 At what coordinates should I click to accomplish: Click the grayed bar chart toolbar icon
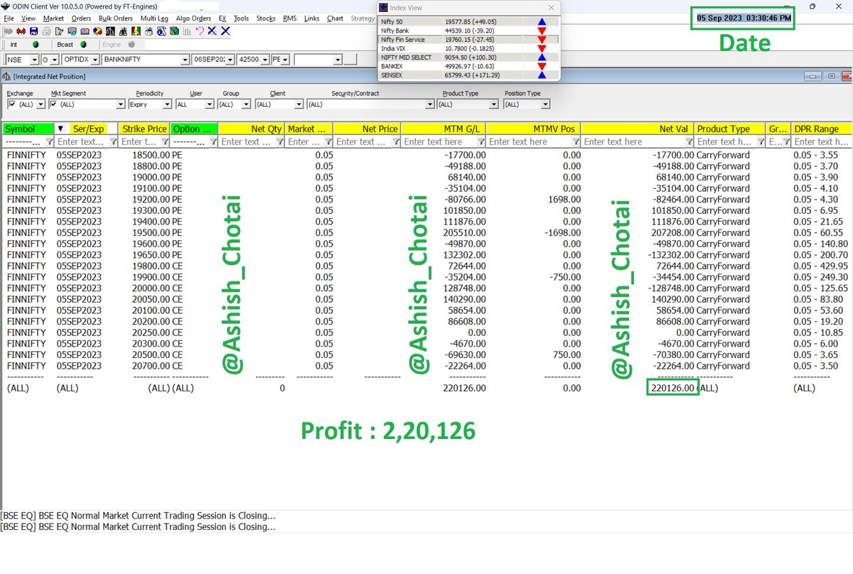click(187, 31)
